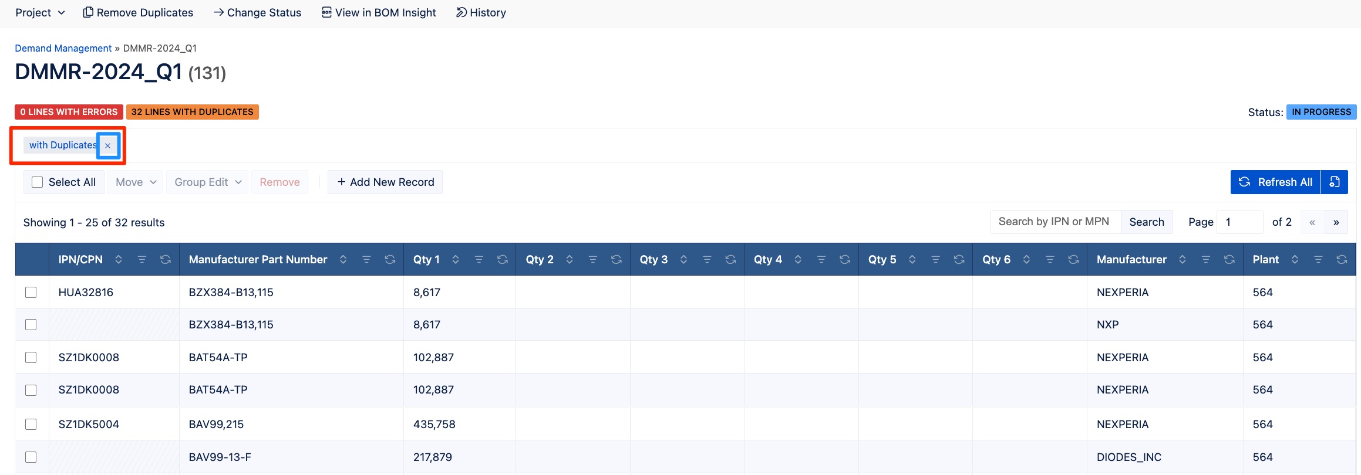Go to the next page
Image resolution: width=1361 pixels, height=475 pixels.
[1336, 222]
